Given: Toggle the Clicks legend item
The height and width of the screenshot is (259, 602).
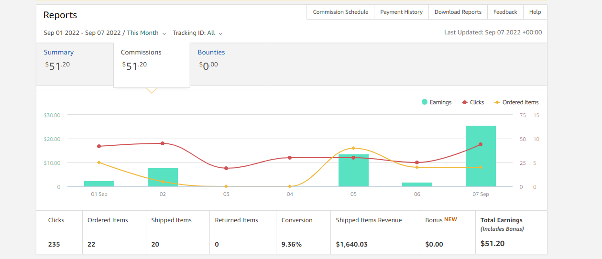Looking at the screenshot, I should pos(473,102).
